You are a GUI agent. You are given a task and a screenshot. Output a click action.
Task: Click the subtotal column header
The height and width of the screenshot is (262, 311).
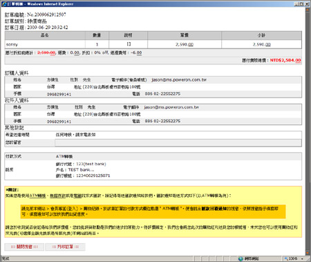261,35
